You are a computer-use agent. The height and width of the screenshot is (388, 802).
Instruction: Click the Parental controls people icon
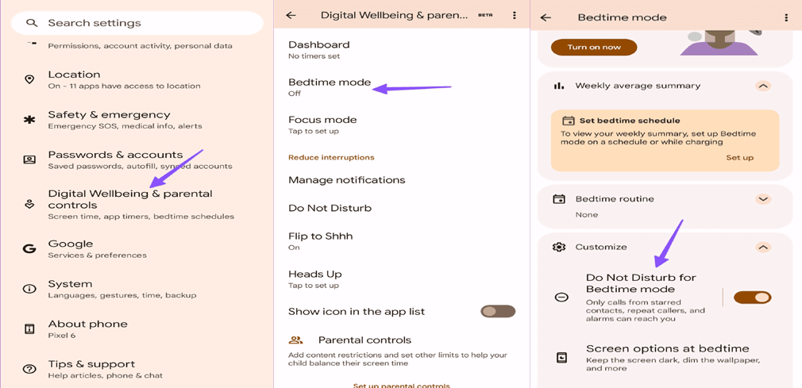(296, 340)
